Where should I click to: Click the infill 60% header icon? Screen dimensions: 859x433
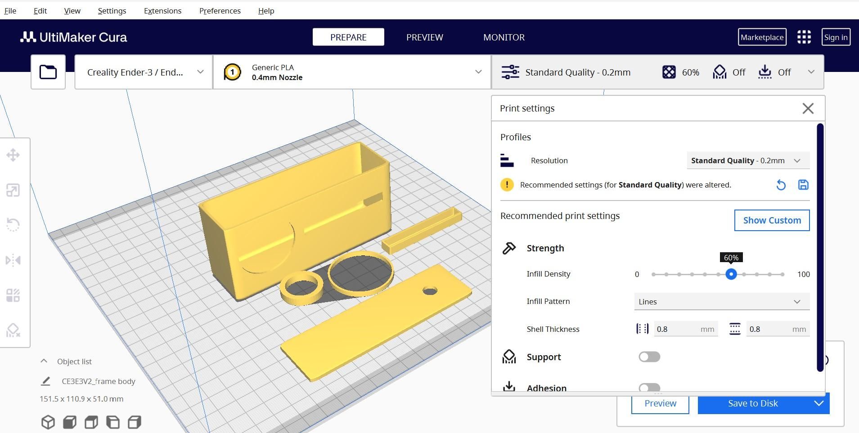[669, 72]
